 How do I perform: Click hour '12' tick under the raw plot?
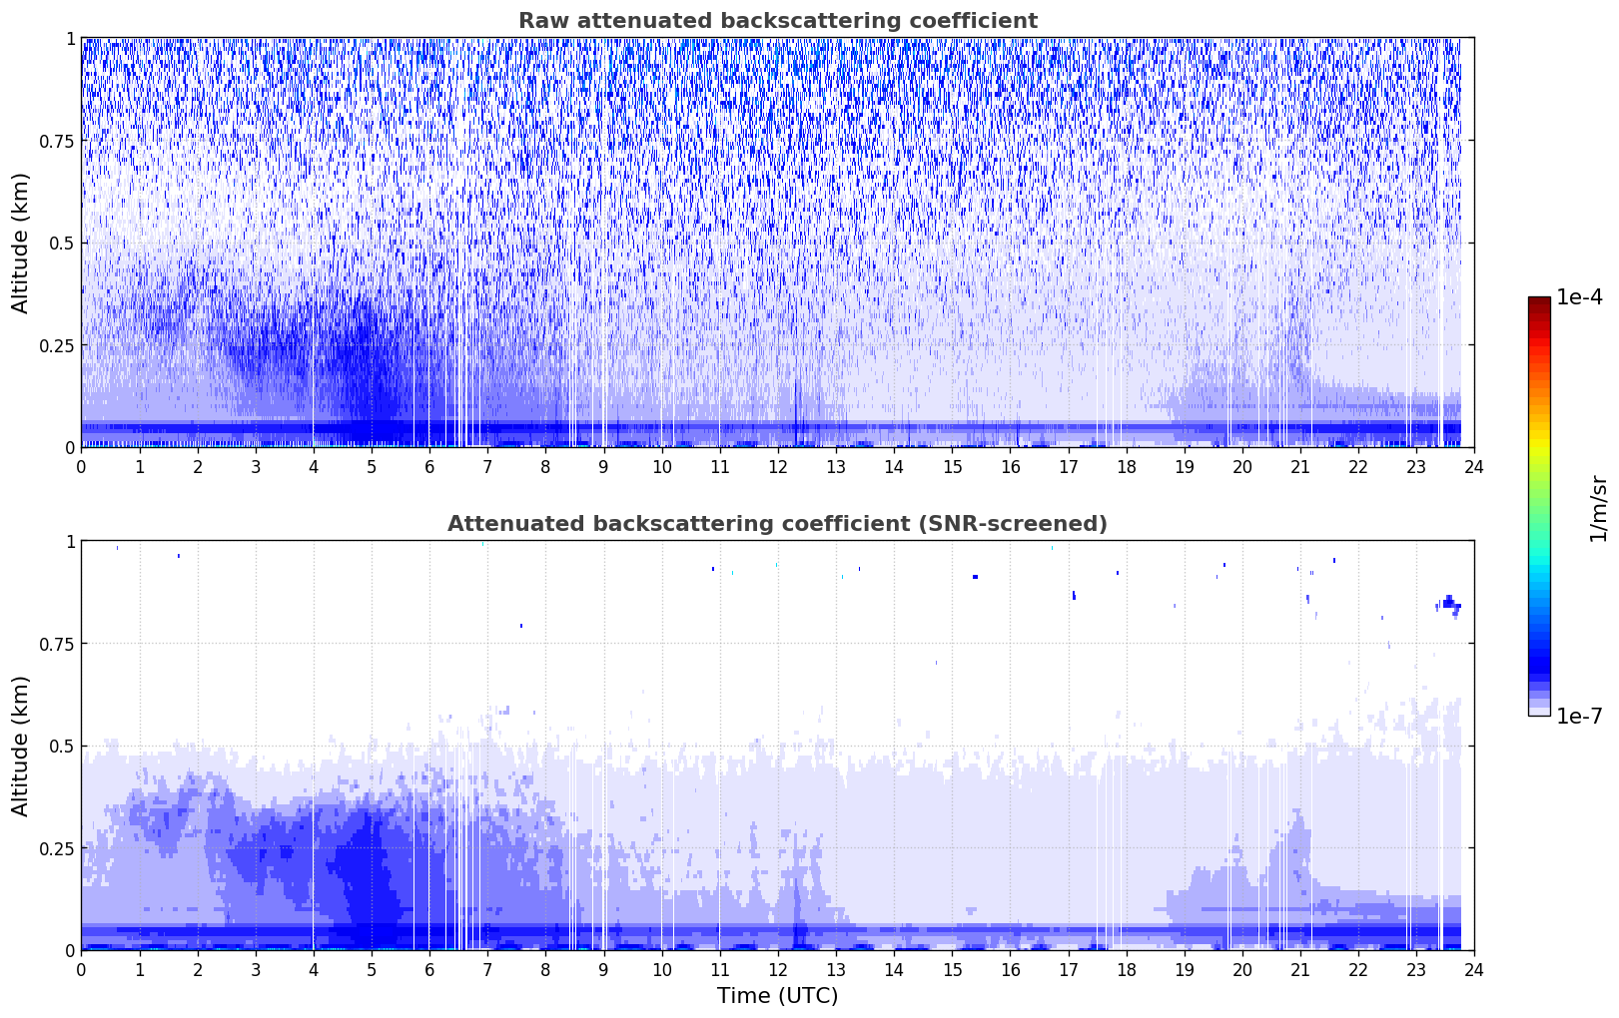(x=778, y=465)
